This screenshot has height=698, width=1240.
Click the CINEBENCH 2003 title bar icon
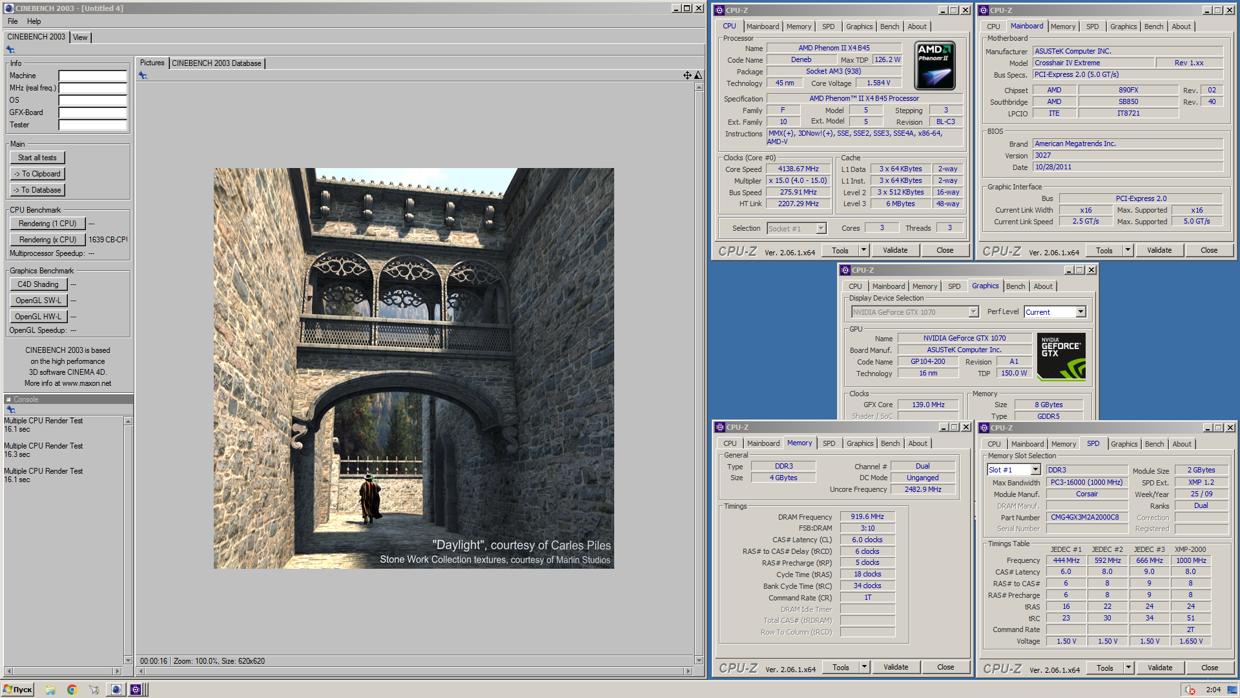[x=9, y=8]
